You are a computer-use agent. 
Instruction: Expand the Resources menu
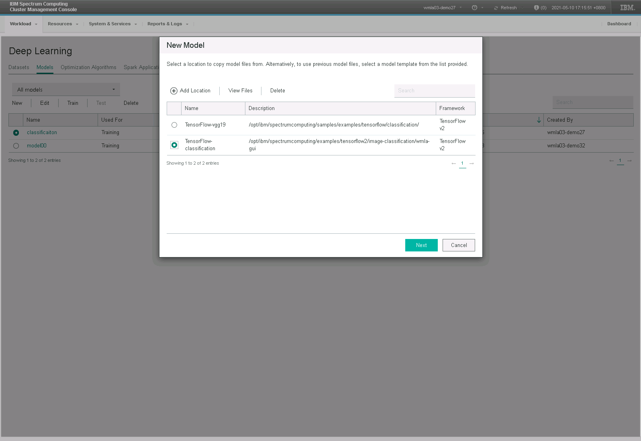coord(63,24)
